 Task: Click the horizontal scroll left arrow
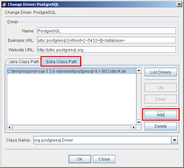tap(10, 127)
